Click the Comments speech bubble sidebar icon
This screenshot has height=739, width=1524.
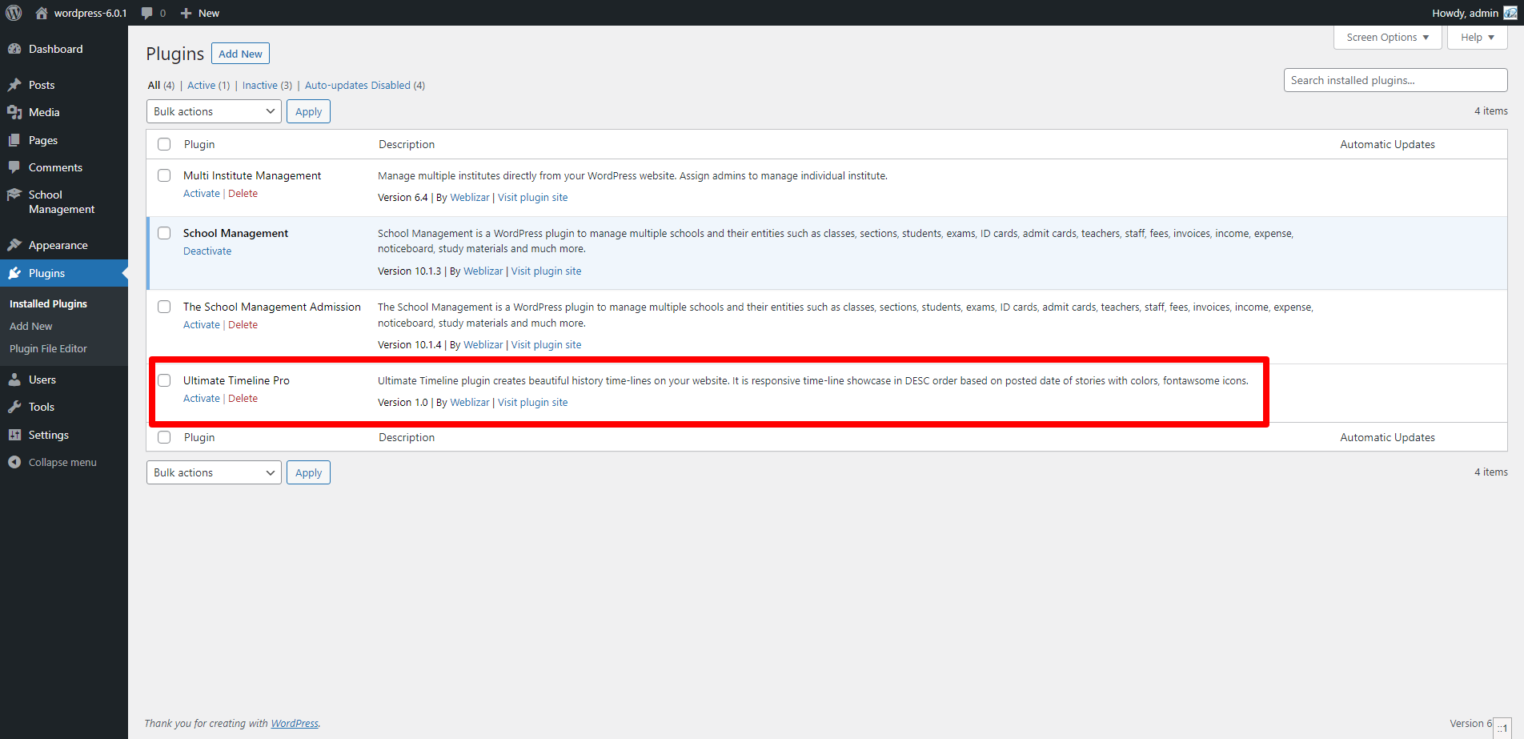(14, 167)
